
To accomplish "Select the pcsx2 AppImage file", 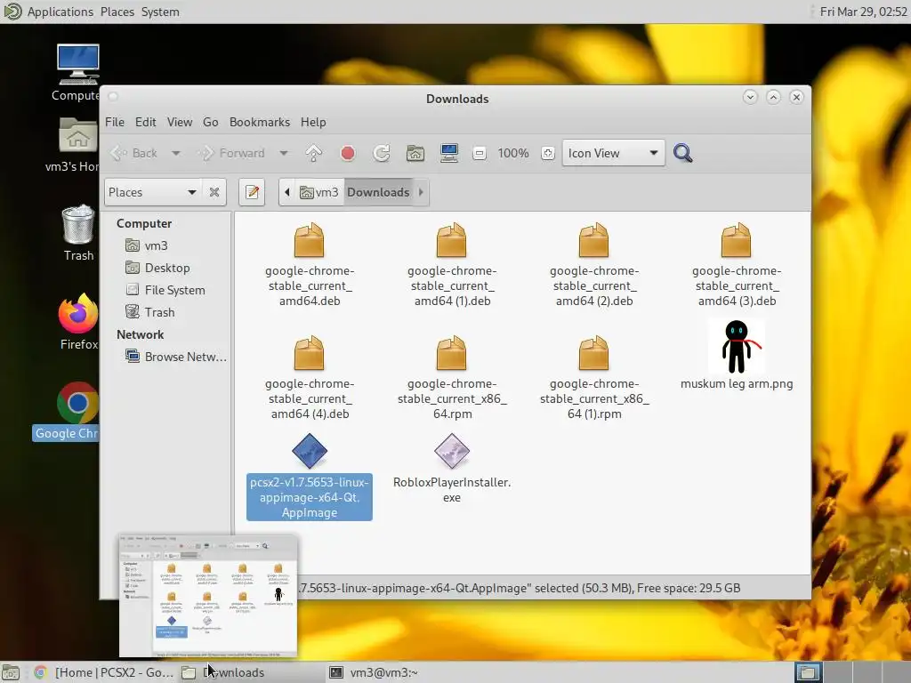I will click(309, 477).
